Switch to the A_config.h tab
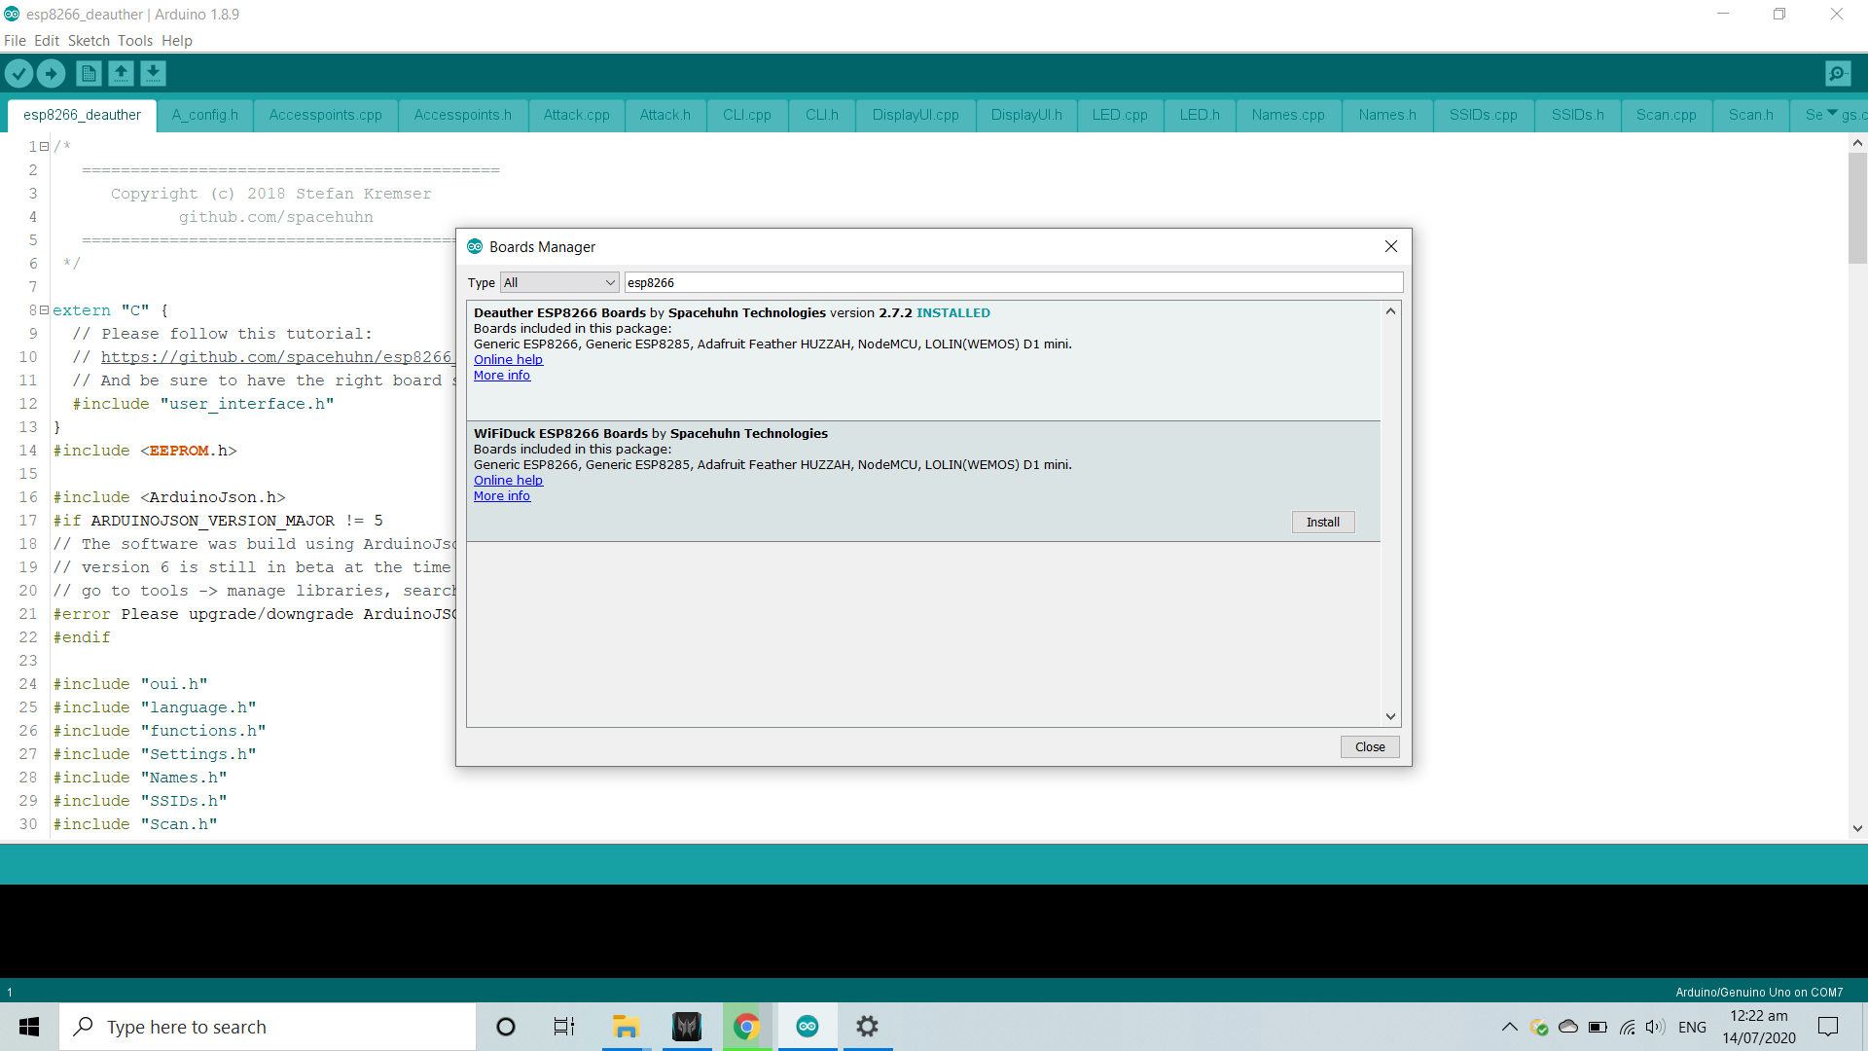 (x=204, y=115)
